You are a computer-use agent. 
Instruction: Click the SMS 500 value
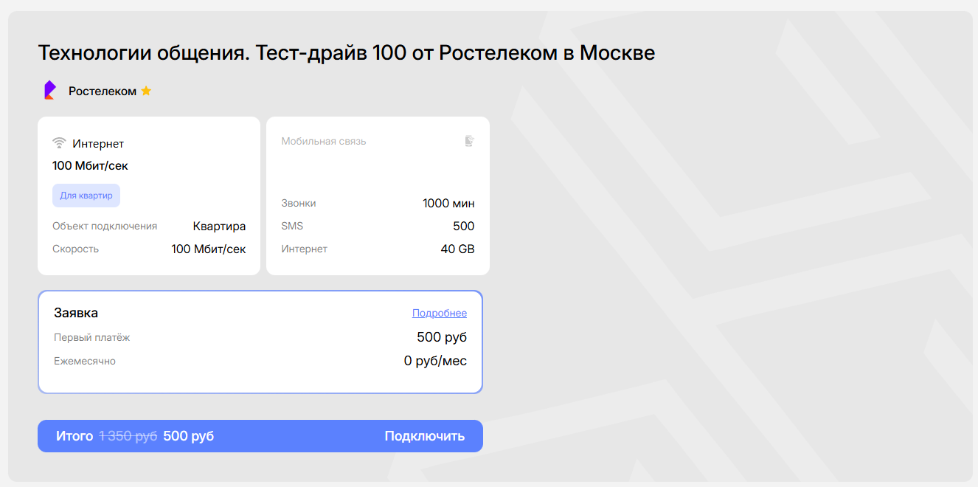pyautogui.click(x=463, y=227)
